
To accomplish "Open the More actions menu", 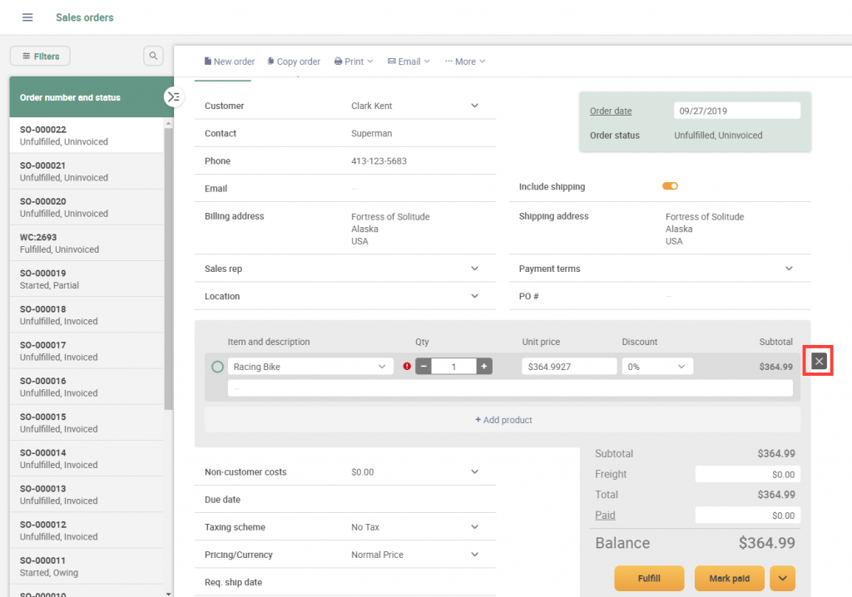I will (465, 62).
